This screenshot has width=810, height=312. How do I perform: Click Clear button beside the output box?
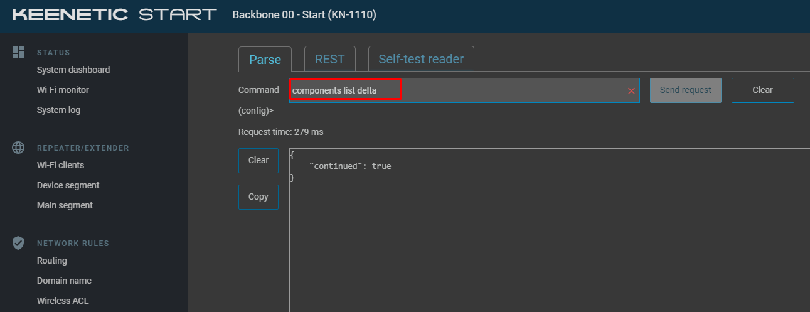pyautogui.click(x=258, y=160)
